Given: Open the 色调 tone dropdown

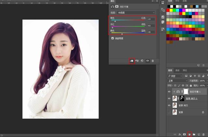Looking at the screenshot, I should point(136,13).
